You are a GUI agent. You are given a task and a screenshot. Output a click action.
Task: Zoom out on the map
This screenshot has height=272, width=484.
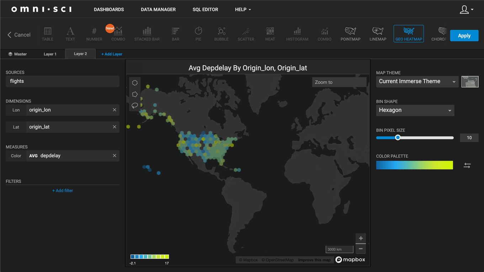pos(361,249)
